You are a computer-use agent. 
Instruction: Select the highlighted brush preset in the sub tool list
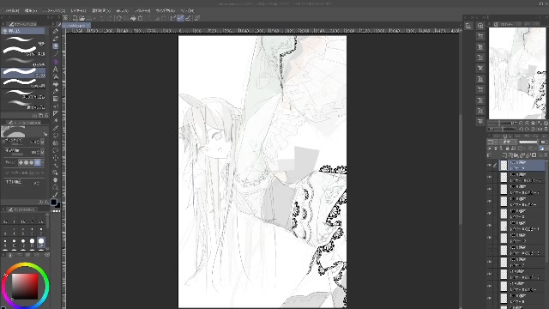[x=23, y=72]
